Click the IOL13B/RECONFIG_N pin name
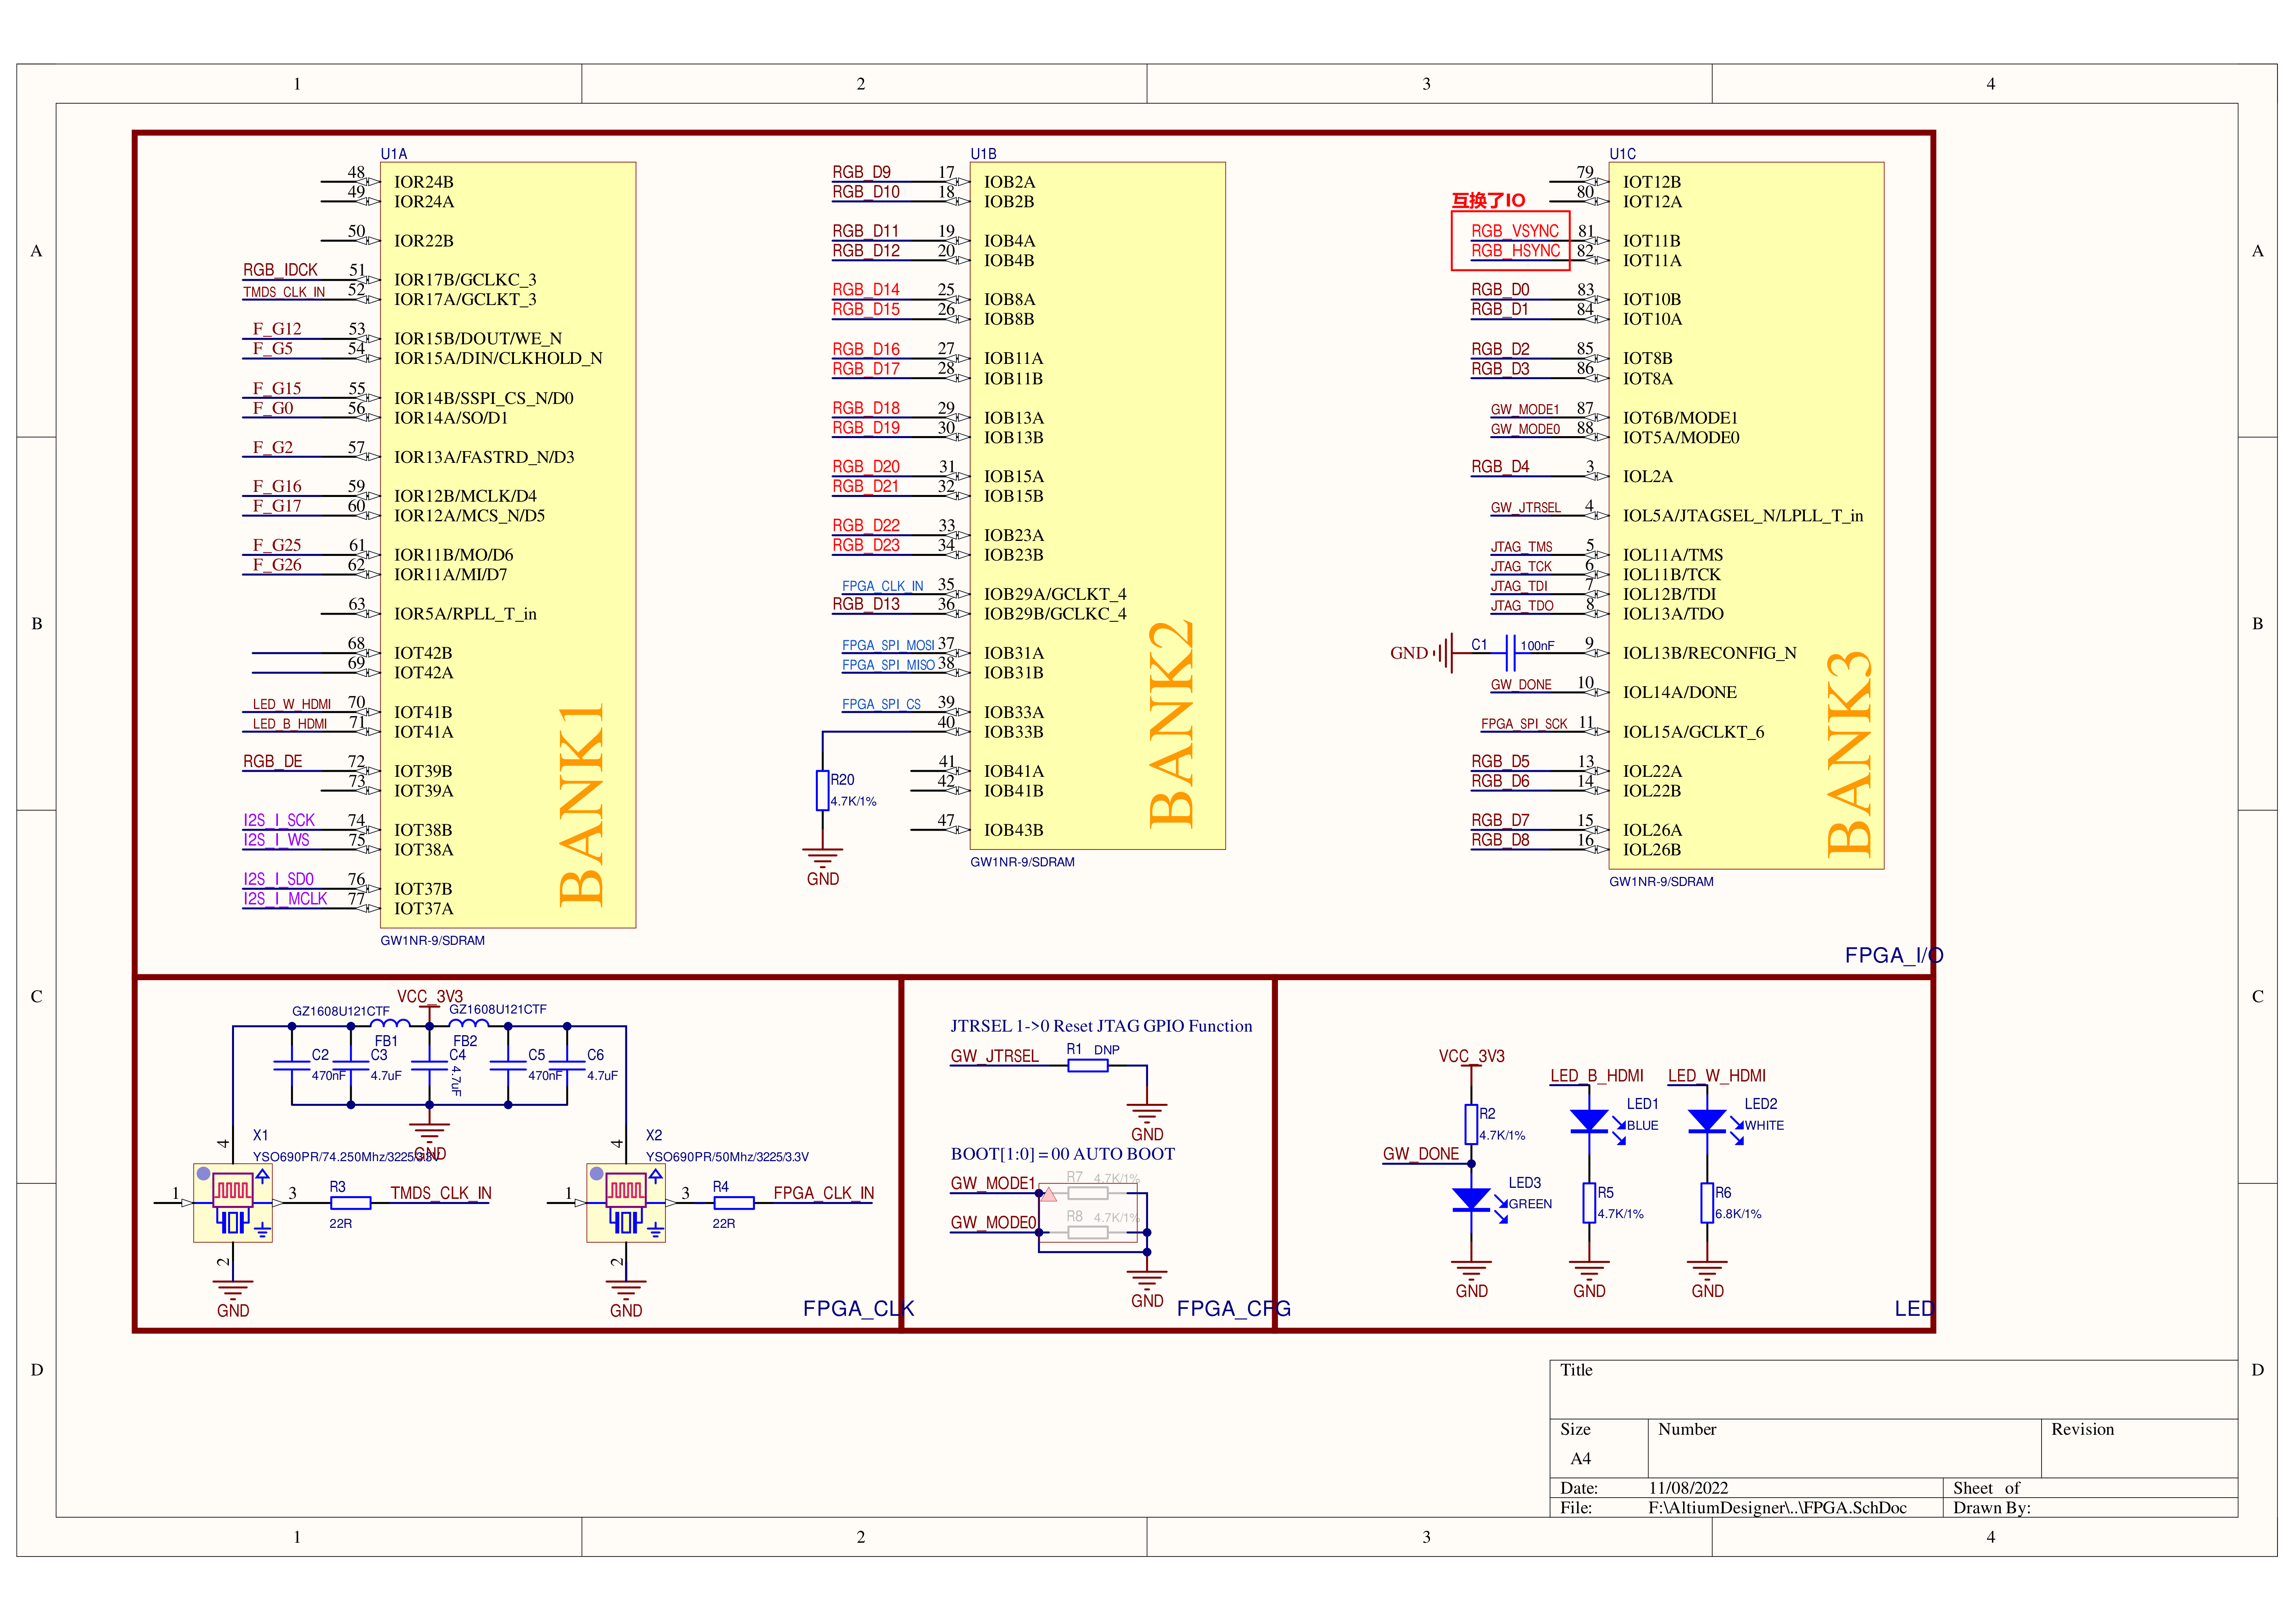This screenshot has height=1622, width=2296. point(1709,653)
